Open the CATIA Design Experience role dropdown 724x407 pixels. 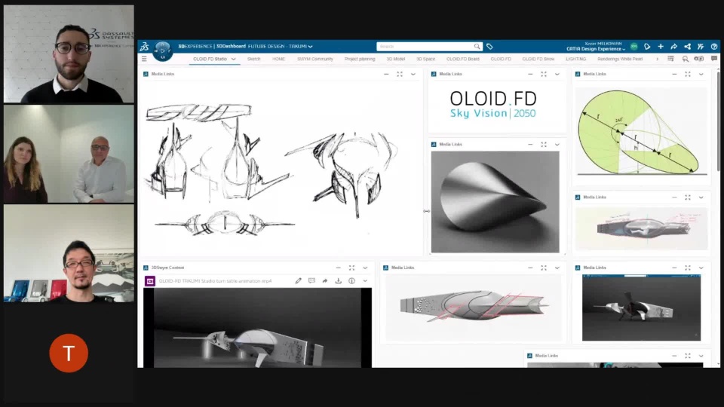(x=624, y=49)
